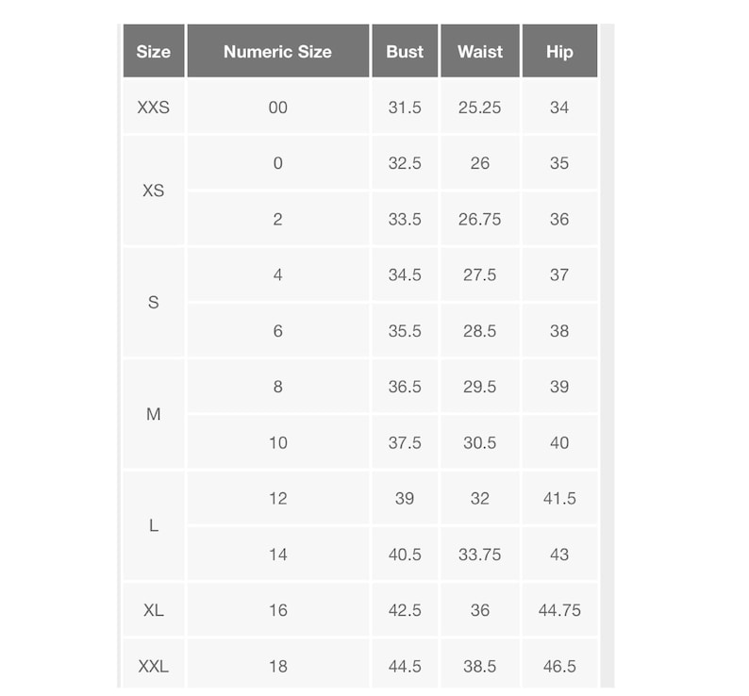Click the Bust column header
The image size is (749, 696).
405,51
